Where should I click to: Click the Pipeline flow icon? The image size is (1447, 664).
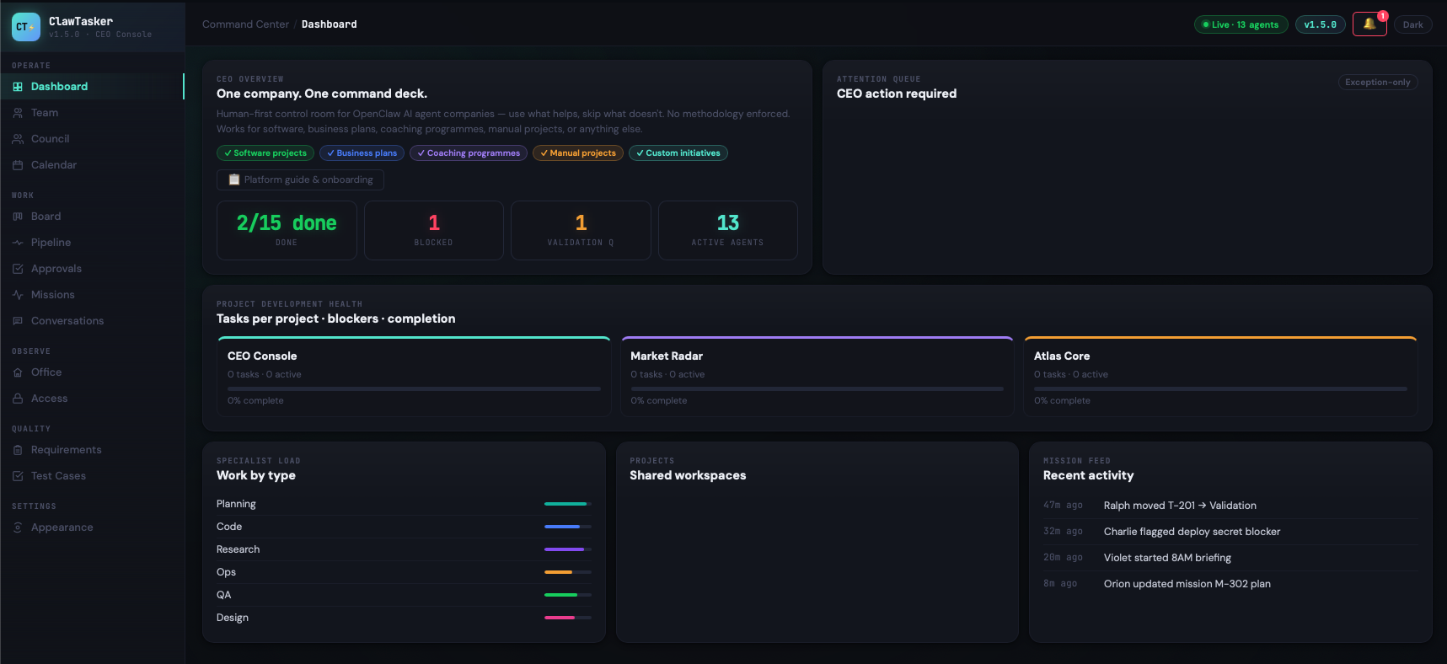18,243
